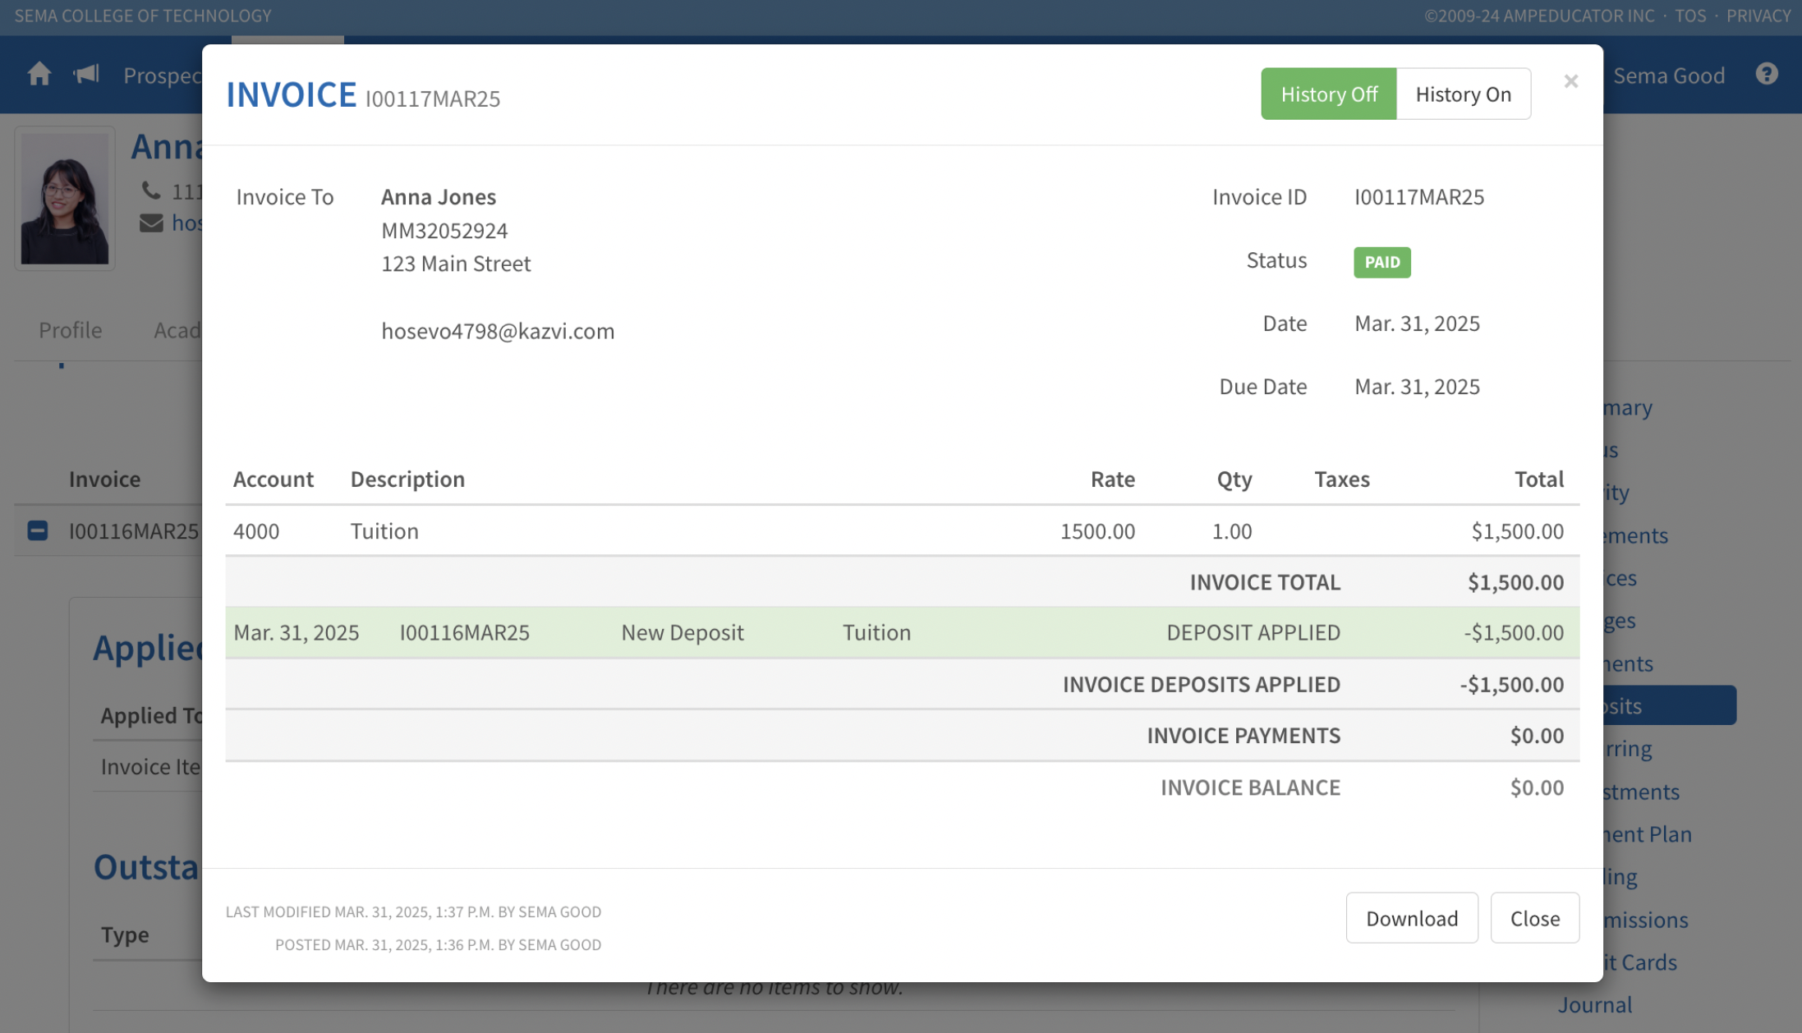The width and height of the screenshot is (1802, 1033).
Task: Click the phone icon under student name
Action: click(x=151, y=191)
